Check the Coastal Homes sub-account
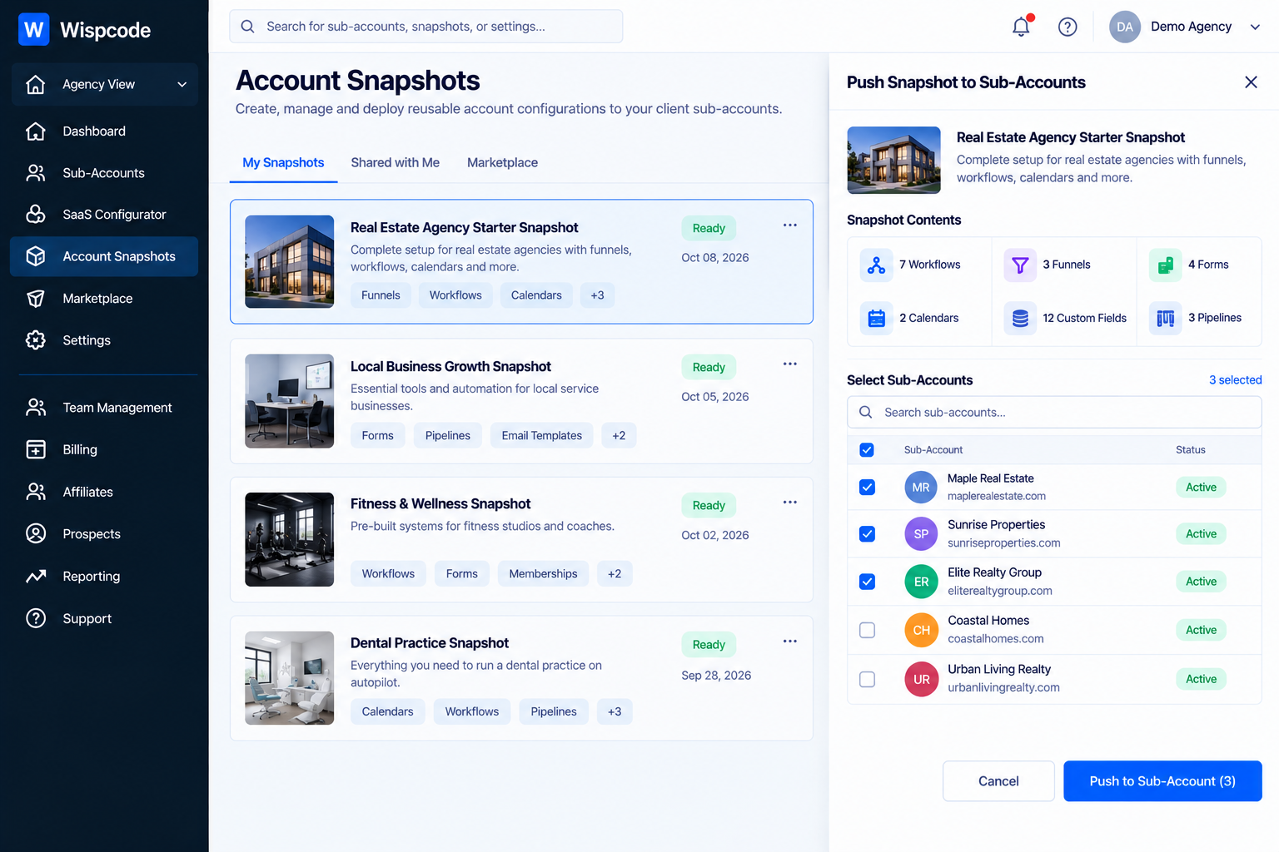This screenshot has width=1279, height=852. click(x=867, y=630)
